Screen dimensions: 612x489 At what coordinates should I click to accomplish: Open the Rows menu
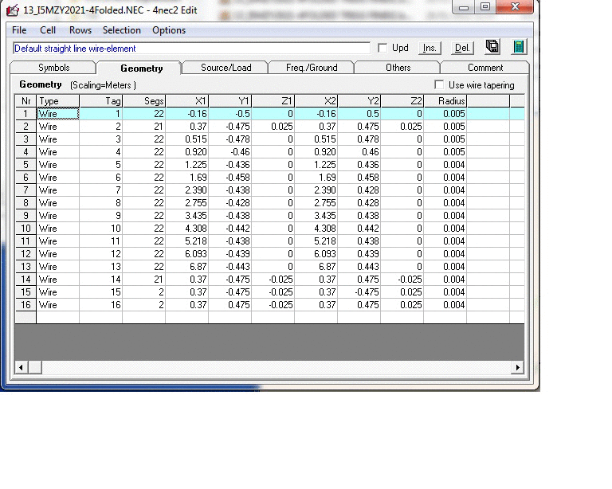point(80,30)
